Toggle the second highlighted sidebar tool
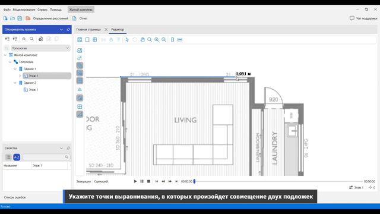Image resolution: width=380 pixels, height=214 pixels. coord(80,73)
